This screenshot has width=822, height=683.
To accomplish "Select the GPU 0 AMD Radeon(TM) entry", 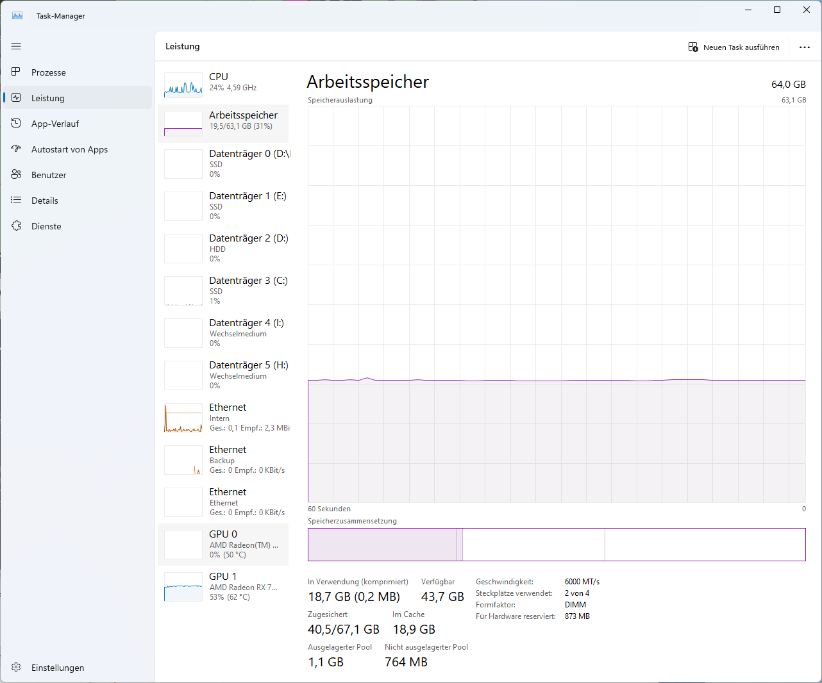I will (x=223, y=544).
